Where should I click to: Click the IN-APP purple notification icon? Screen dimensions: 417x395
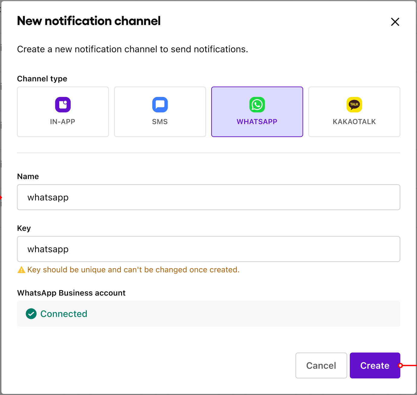tap(63, 104)
